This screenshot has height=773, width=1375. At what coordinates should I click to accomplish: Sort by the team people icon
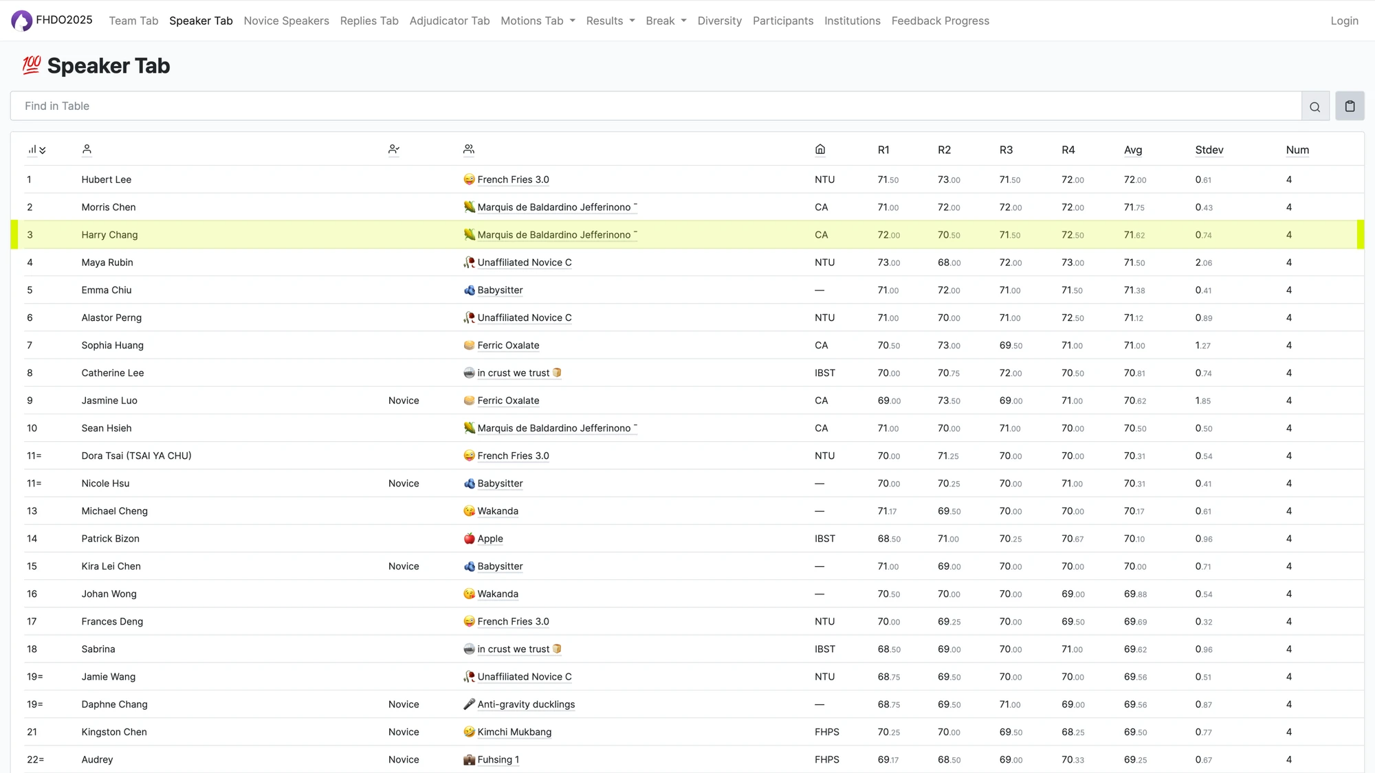coord(469,150)
